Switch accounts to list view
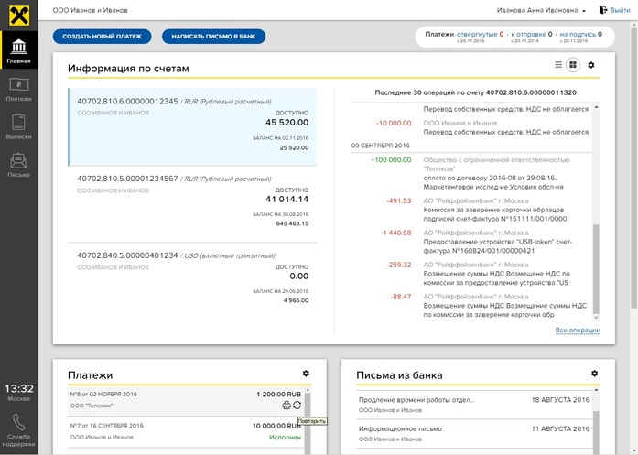Image resolution: width=638 pixels, height=455 pixels. 557,65
